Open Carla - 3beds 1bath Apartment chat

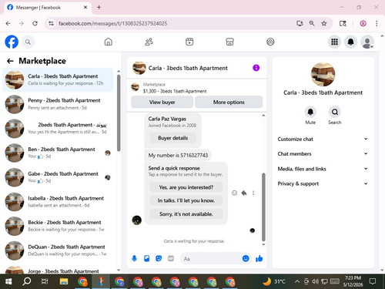[x=58, y=80]
